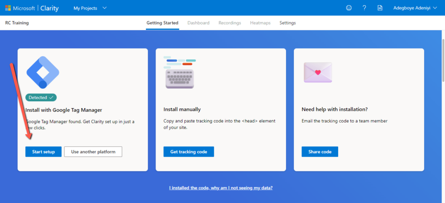Click the RC Training project name

tap(17, 23)
